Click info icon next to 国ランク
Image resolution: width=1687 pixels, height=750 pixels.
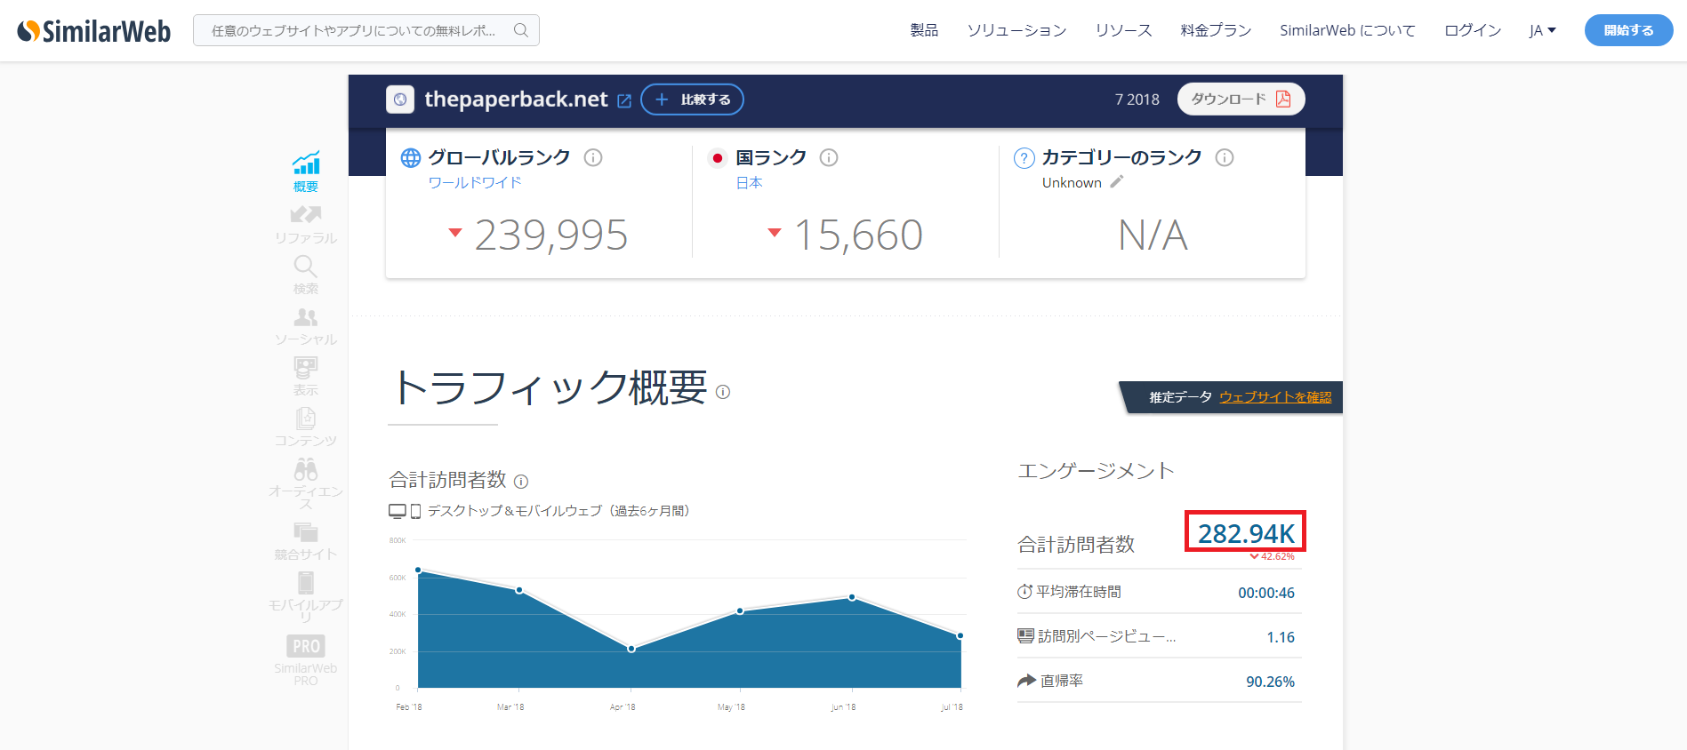click(x=829, y=157)
